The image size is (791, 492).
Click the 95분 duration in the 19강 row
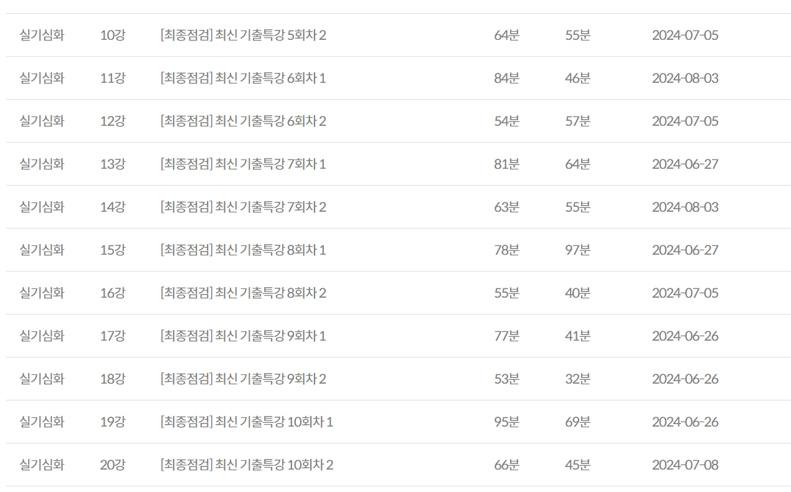click(x=506, y=422)
